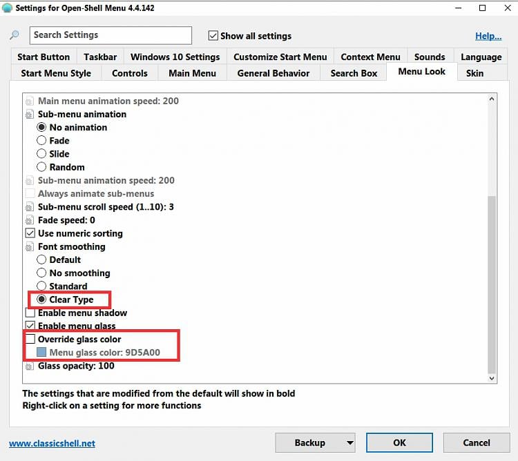Image resolution: width=518 pixels, height=461 pixels.
Task: Open the Help link
Action: (x=488, y=36)
